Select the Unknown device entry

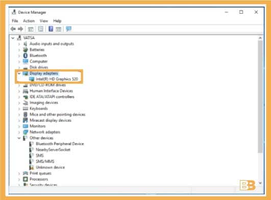coord(51,167)
